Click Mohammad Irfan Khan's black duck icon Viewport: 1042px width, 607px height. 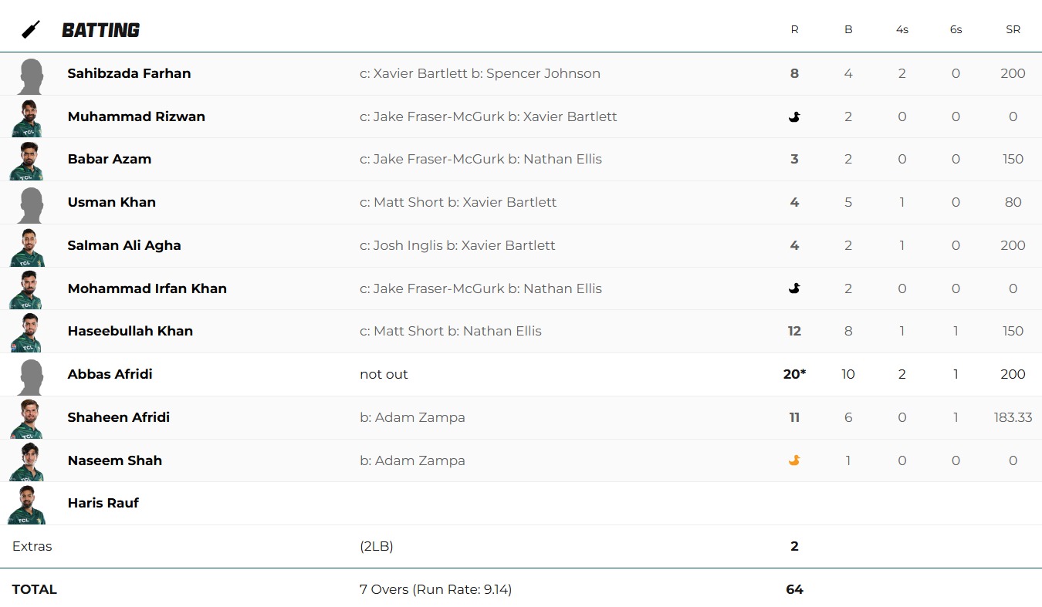[794, 288]
